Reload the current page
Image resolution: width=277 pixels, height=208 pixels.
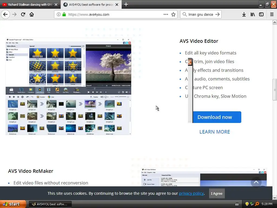click(x=23, y=14)
